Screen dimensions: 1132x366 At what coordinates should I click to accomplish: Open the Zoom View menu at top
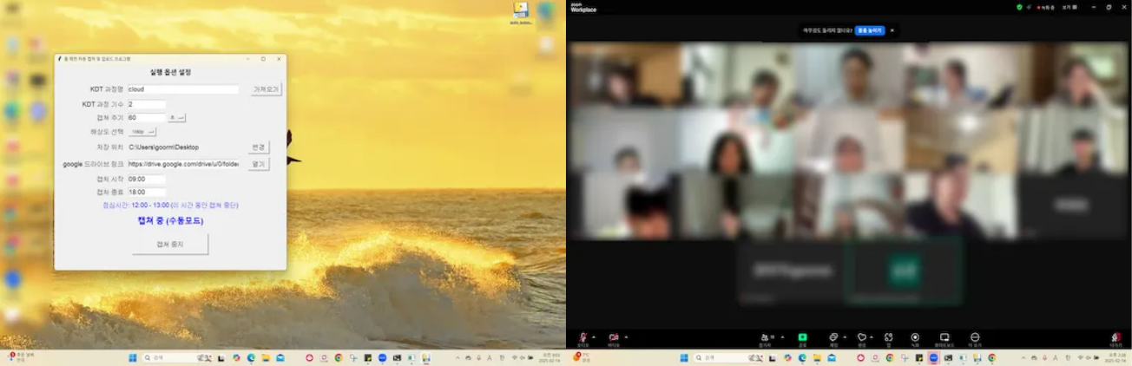(x=1068, y=7)
